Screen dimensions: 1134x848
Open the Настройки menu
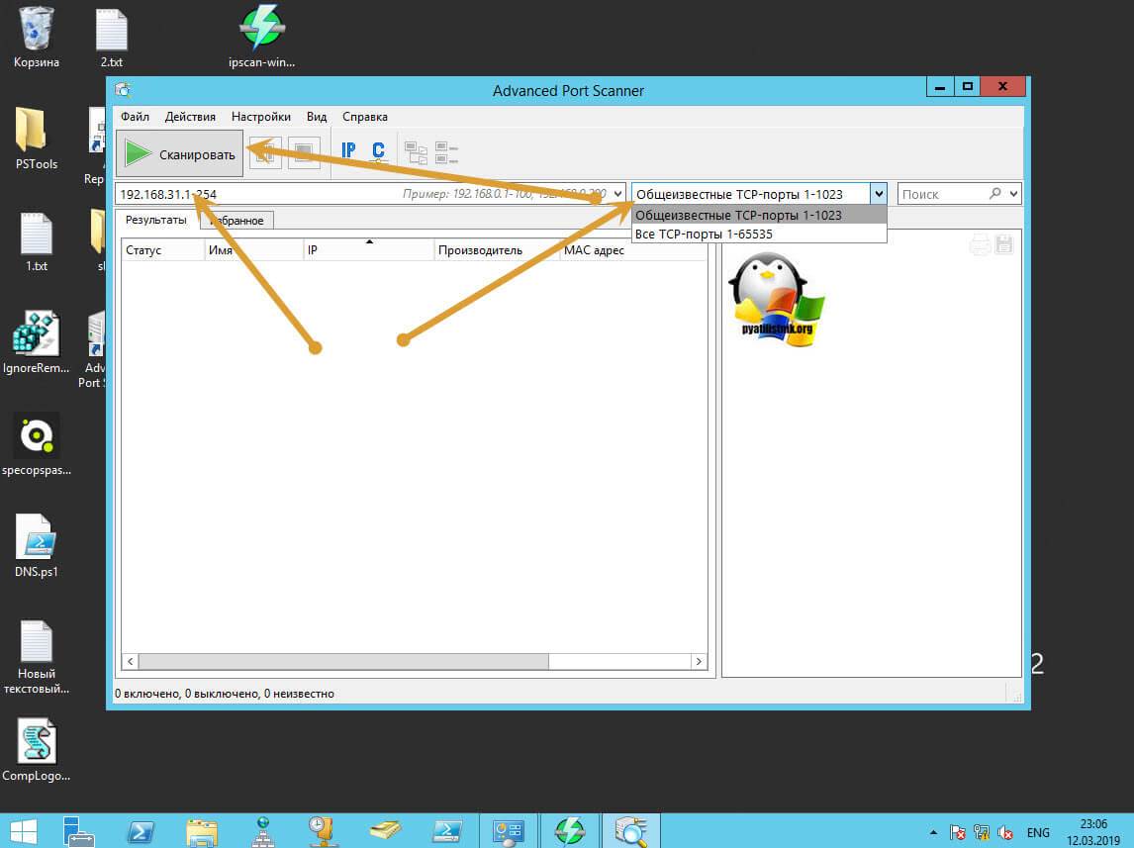[x=261, y=117]
